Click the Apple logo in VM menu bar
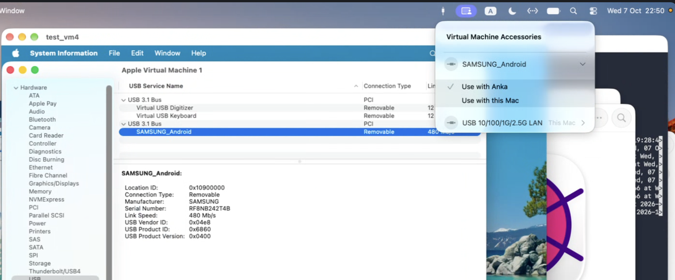 click(15, 53)
